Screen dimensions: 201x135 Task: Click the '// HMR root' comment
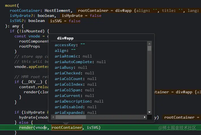pos(31,77)
